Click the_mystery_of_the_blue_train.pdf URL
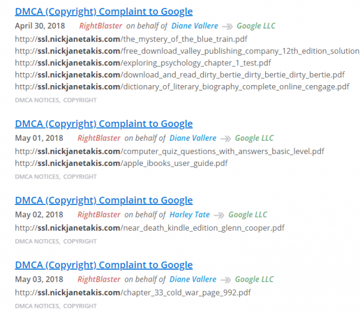This screenshot has height=311, width=360. (x=131, y=39)
